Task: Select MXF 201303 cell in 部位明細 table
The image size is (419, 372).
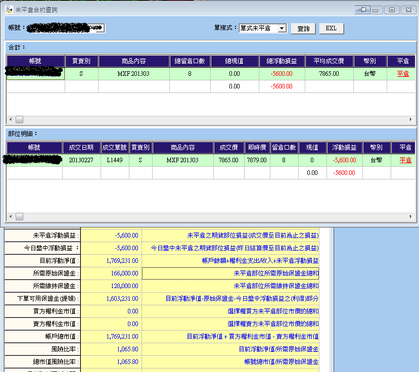Action: click(x=183, y=160)
